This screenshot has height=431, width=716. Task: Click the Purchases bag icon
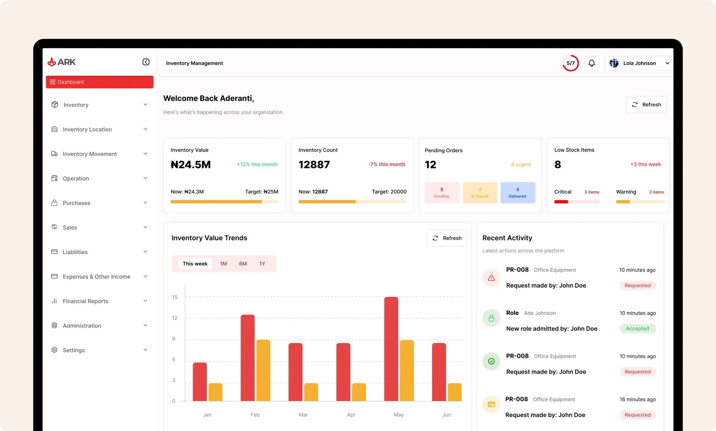55,203
